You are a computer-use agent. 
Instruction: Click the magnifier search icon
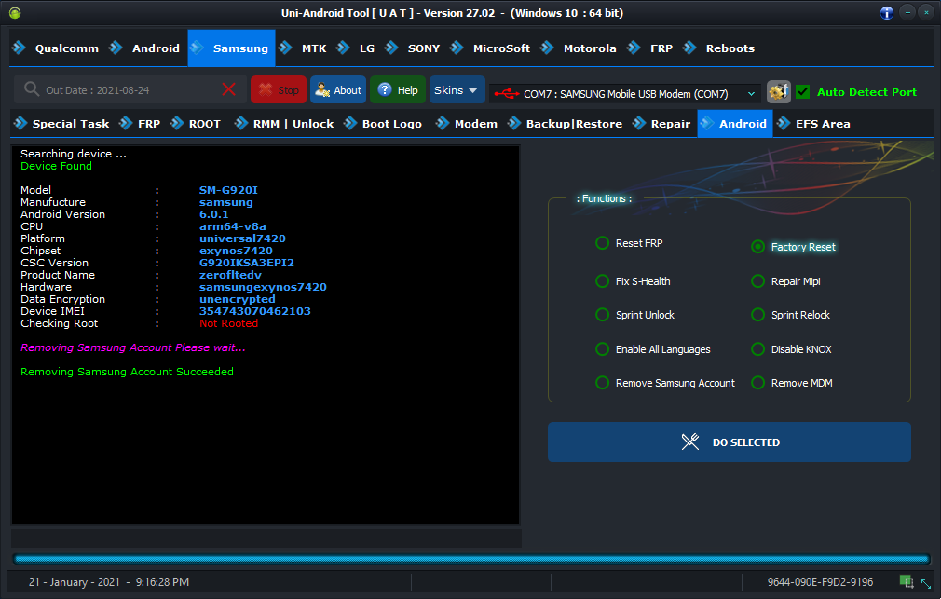[x=31, y=89]
